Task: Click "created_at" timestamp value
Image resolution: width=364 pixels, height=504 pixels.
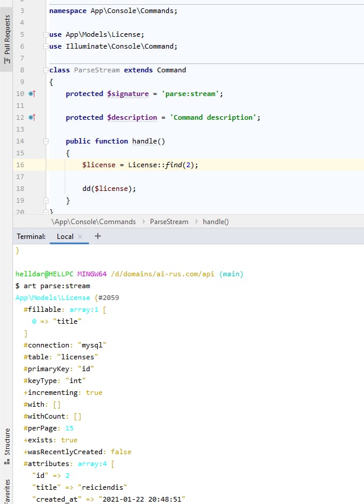Action: tap(142, 499)
